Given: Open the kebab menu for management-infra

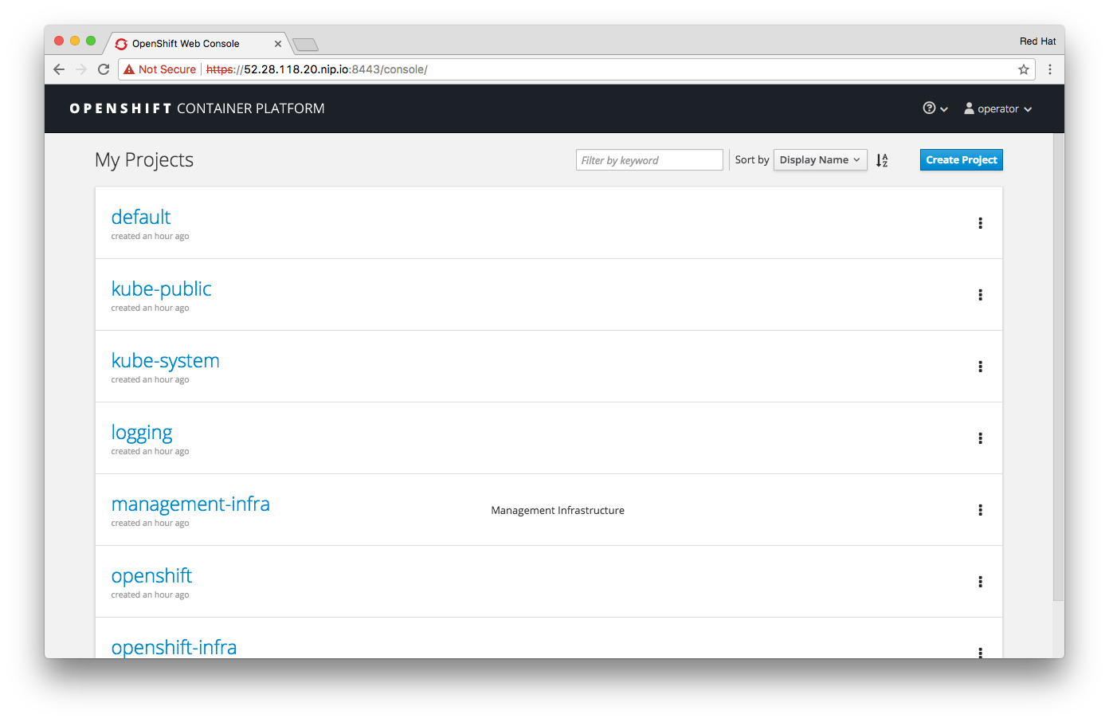Looking at the screenshot, I should 980,510.
